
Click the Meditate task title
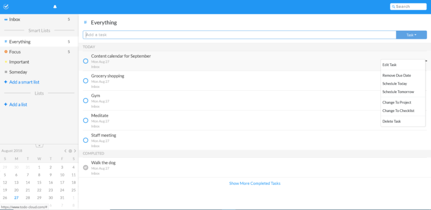(100, 115)
